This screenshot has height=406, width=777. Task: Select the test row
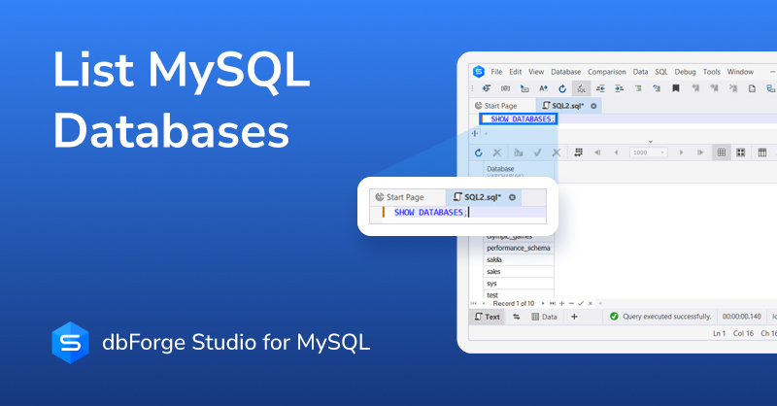pos(519,295)
